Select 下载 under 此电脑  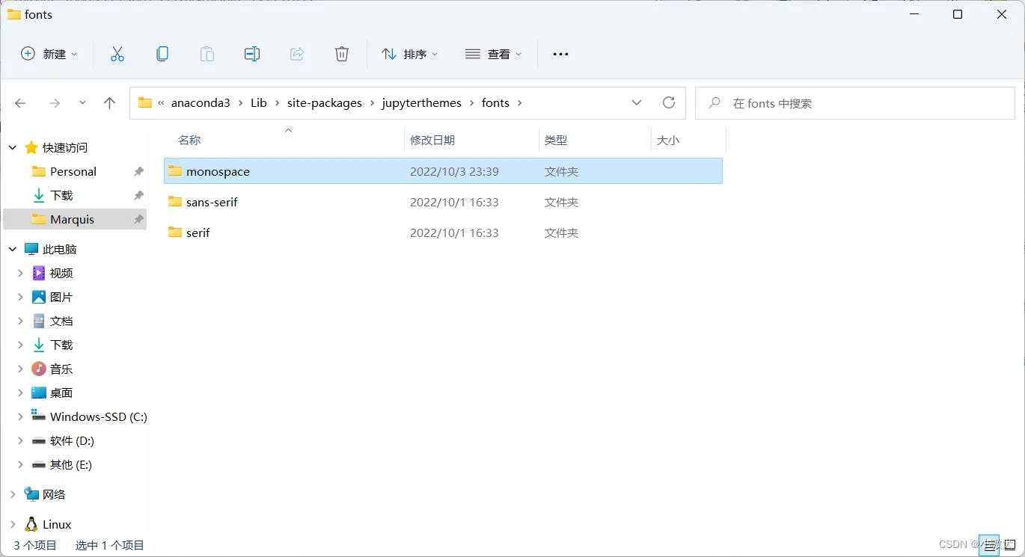click(61, 345)
